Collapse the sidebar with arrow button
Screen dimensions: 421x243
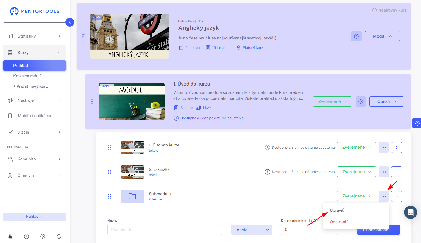point(70,22)
